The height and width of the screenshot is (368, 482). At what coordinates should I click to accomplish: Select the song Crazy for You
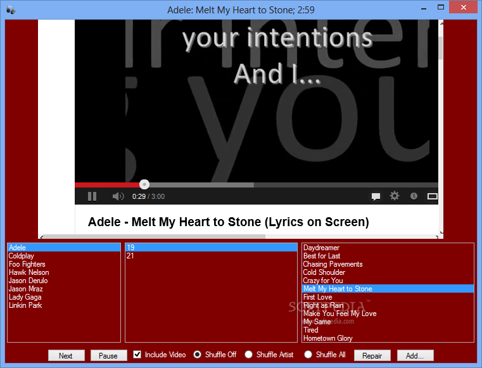[388, 281]
